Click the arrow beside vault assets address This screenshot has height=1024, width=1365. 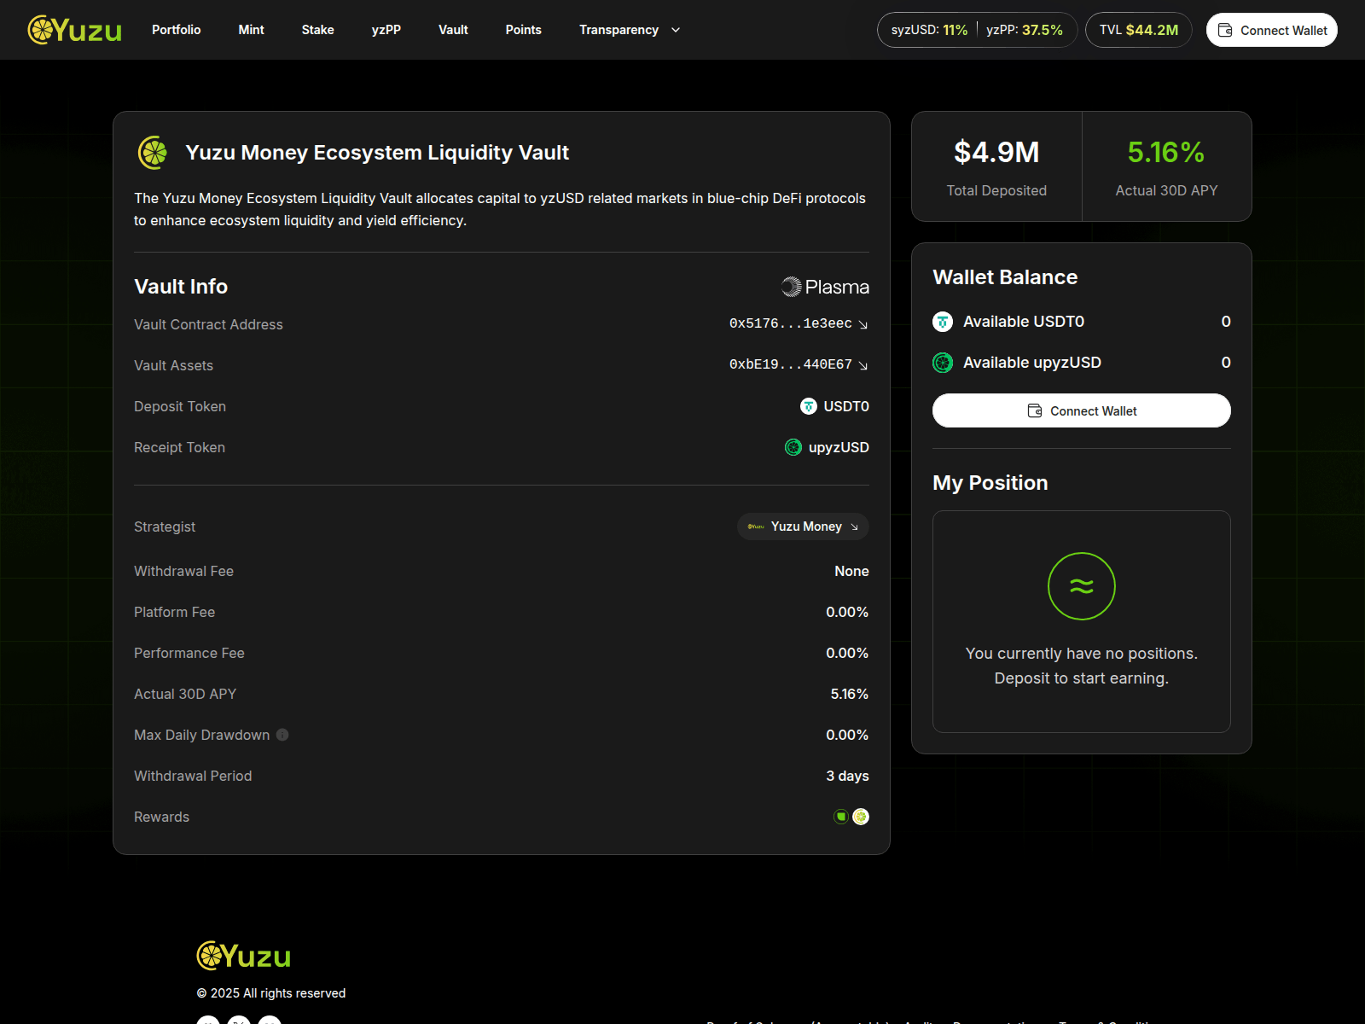863,365
